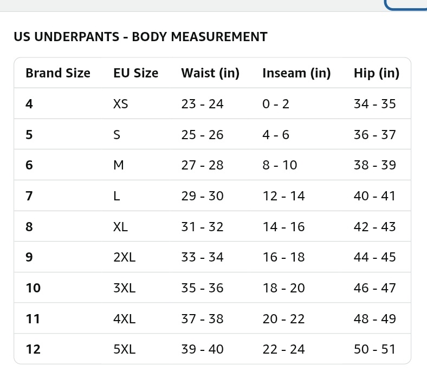Click the 42 - 43 hip cell
This screenshot has width=427, height=378.
375,227
